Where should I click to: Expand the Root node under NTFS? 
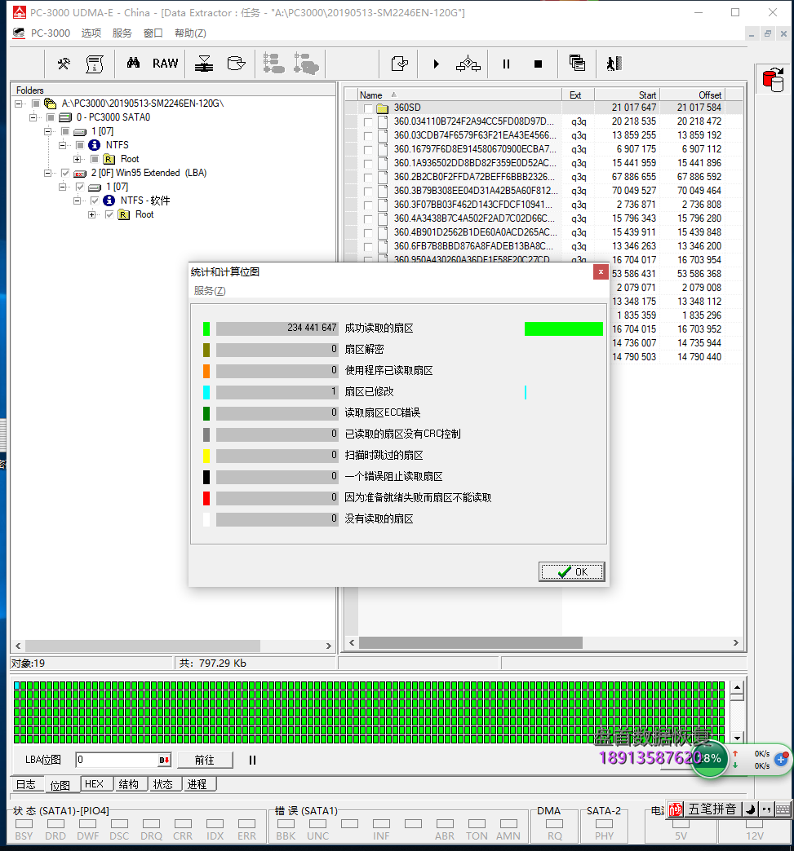(x=77, y=159)
